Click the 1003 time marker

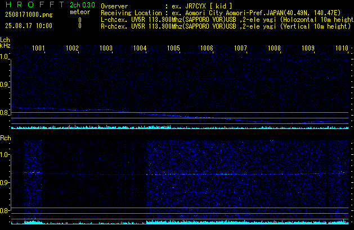tap(106, 48)
